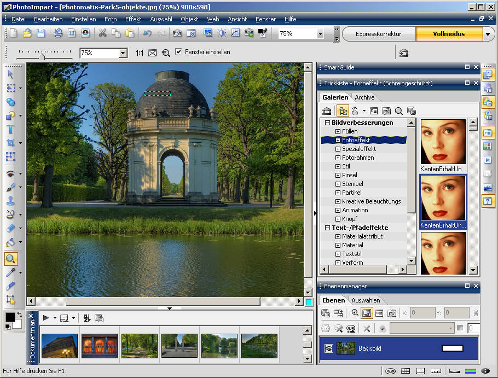Open a file with folder icon
This screenshot has height=378, width=498.
click(x=27, y=33)
